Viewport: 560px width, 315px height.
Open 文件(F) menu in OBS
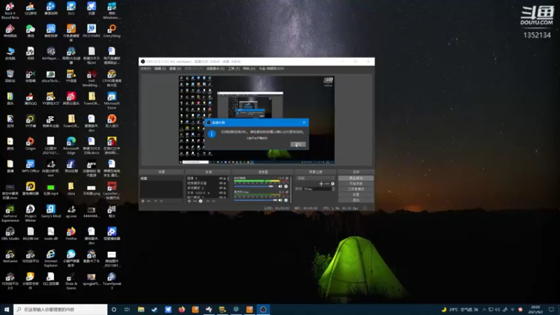pyautogui.click(x=146, y=69)
